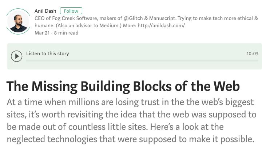Play the audio version of the story
Screen dimensions: 266x148
[16, 56]
